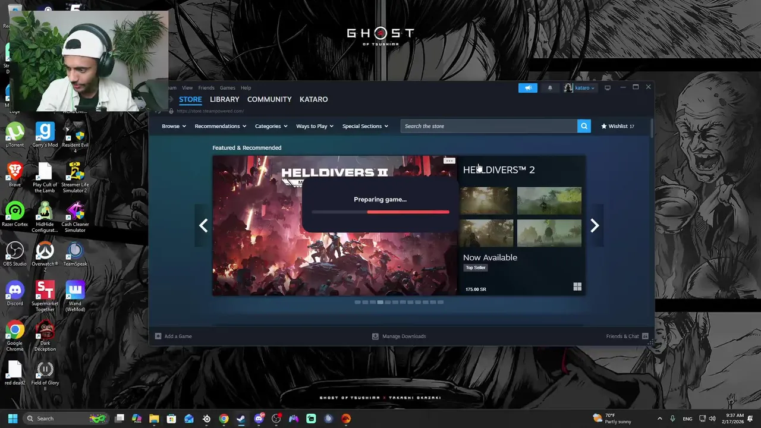
Task: Expand the Recommendations dropdown
Action: tap(220, 126)
